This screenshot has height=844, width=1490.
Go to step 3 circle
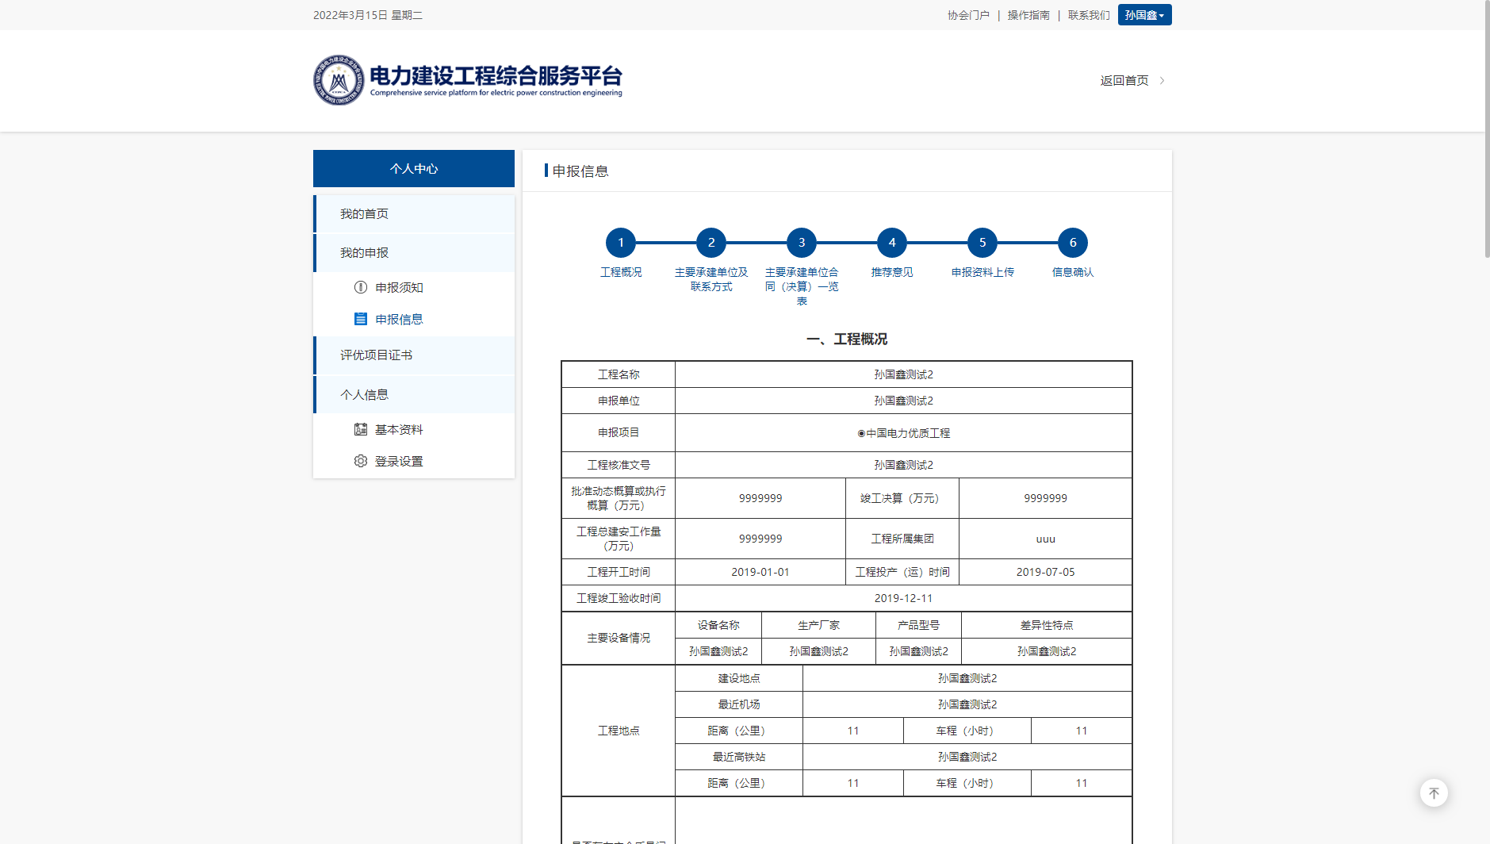802,243
